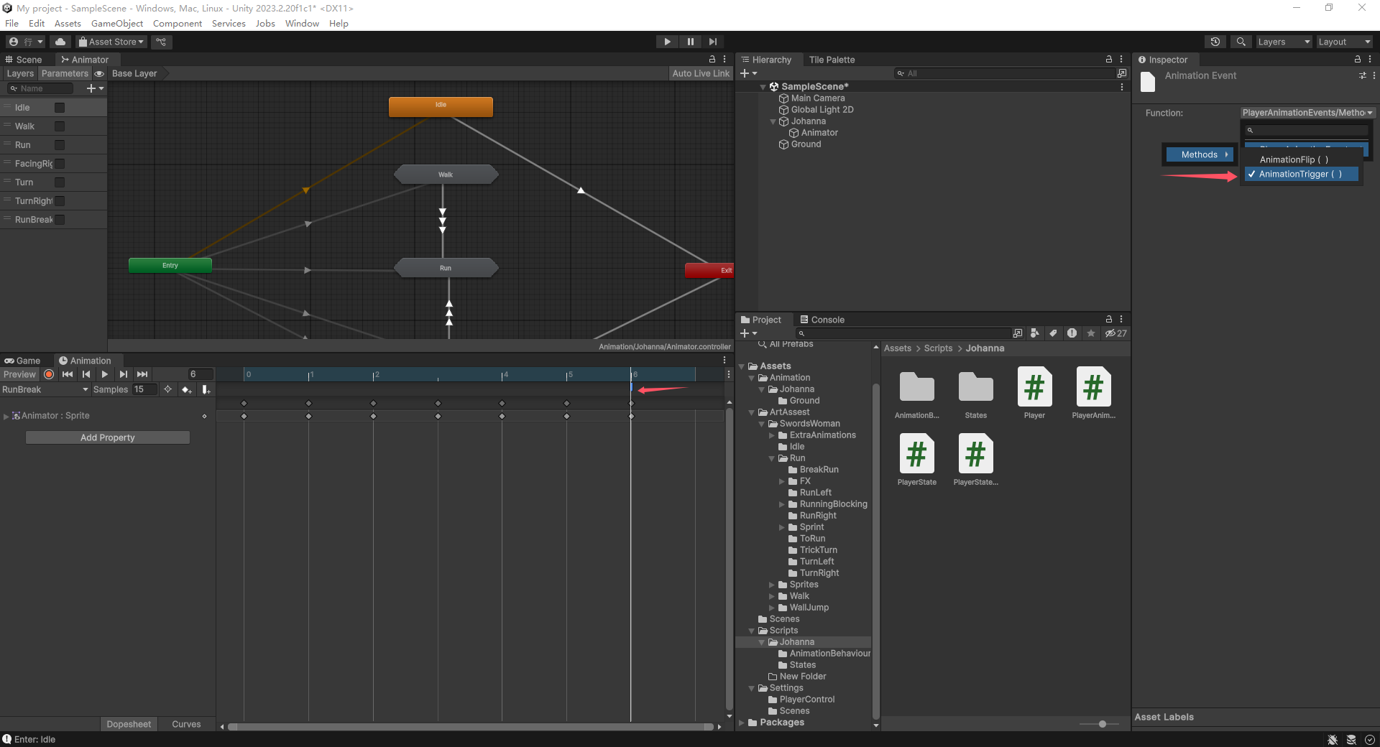
Task: Check the RunBreak parameter checkbox
Action: 60,220
